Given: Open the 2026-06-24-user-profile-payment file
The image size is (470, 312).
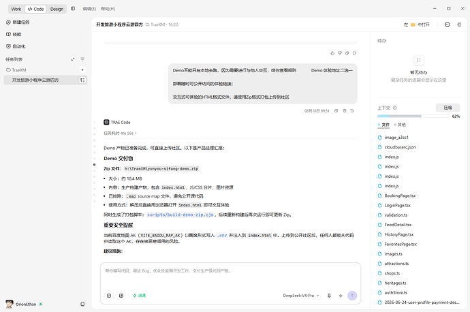Looking at the screenshot, I should [418, 302].
